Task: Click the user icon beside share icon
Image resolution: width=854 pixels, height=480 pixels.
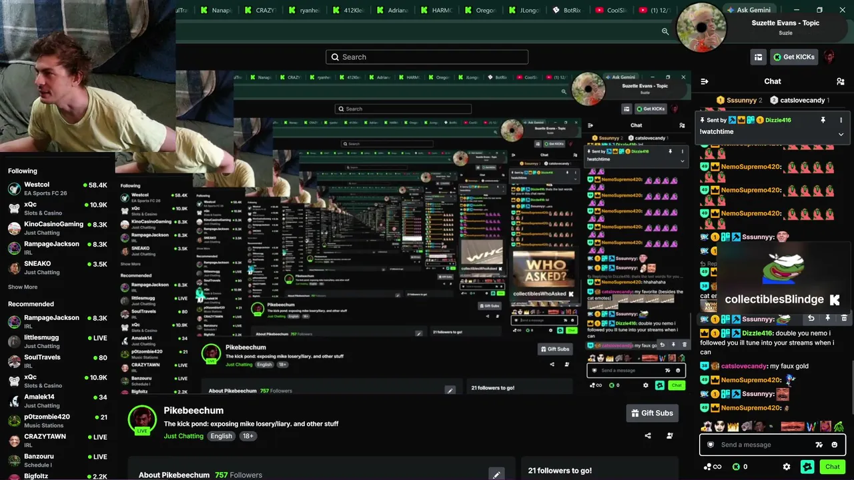Action: tap(670, 436)
